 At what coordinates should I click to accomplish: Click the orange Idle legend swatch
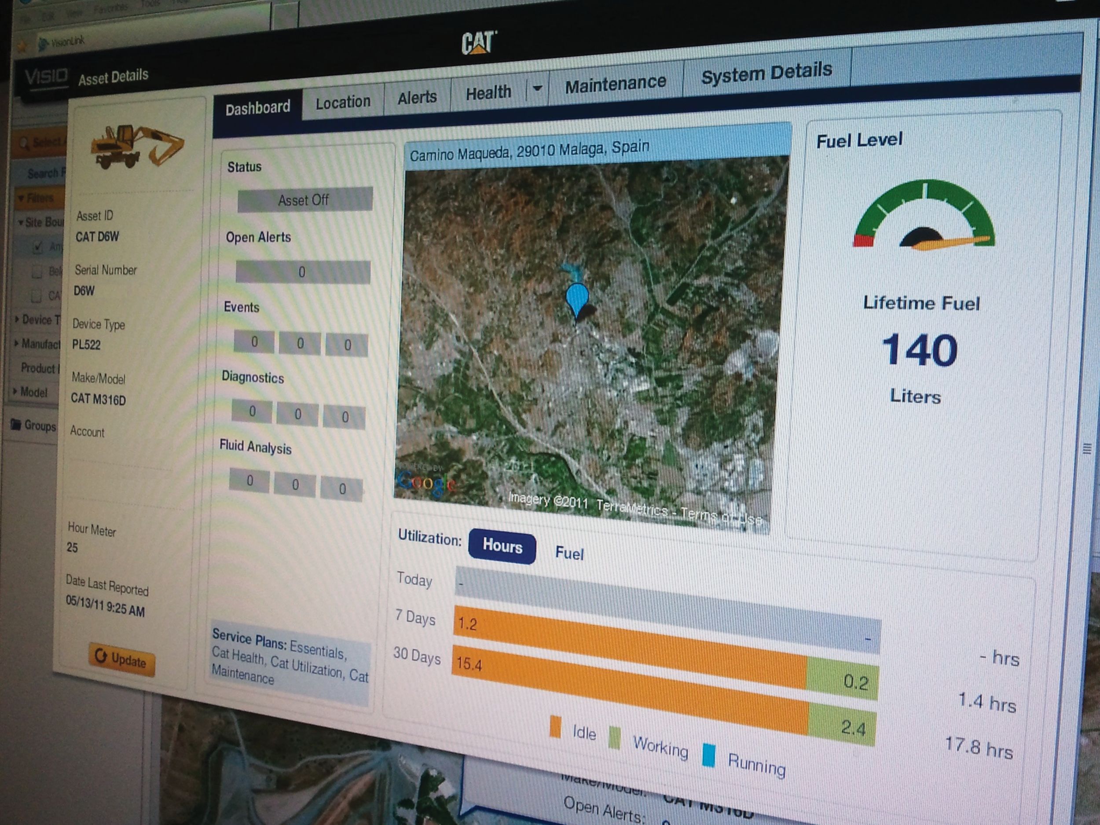coord(555,726)
